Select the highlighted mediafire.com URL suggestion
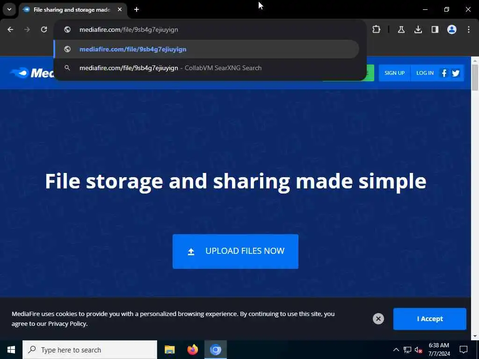The height and width of the screenshot is (359, 479). (x=206, y=49)
